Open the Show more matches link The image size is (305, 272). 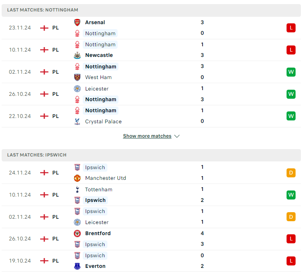(147, 136)
